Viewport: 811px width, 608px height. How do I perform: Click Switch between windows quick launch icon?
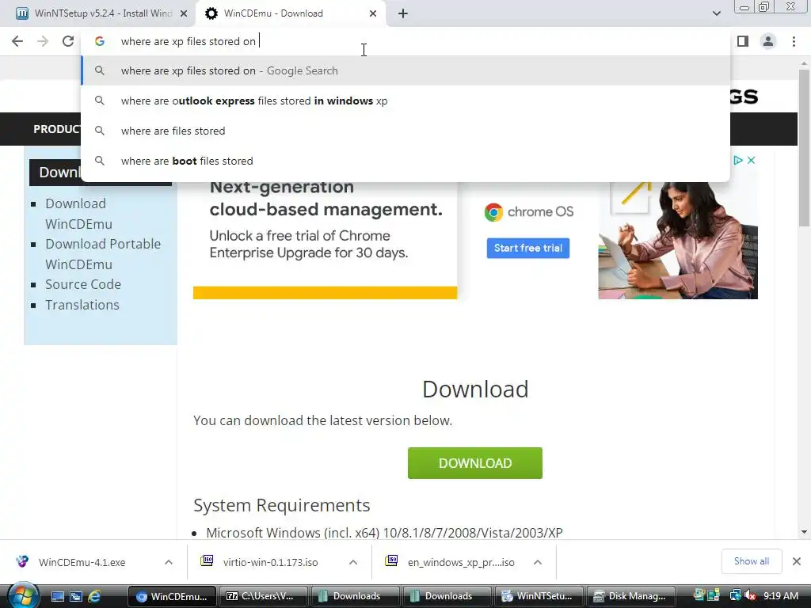[76, 597]
